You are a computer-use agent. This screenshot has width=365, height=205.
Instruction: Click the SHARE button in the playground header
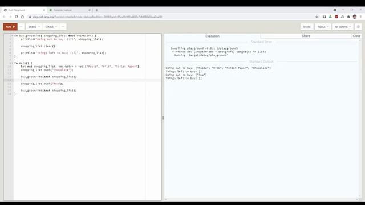(307, 27)
